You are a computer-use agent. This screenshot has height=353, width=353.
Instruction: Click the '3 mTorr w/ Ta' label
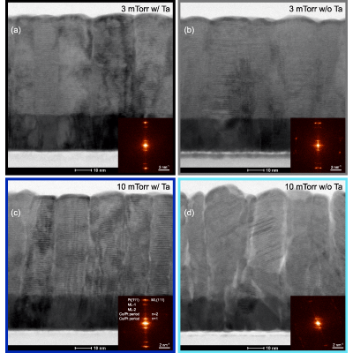click(x=146, y=9)
